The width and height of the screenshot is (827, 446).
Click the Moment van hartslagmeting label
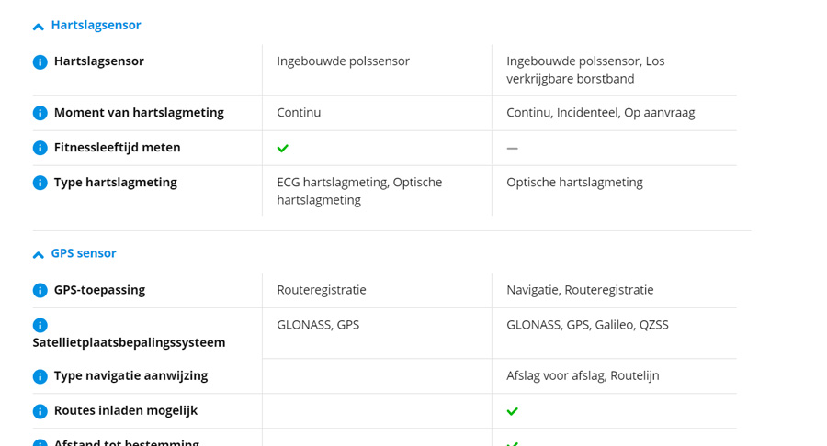[x=139, y=113]
